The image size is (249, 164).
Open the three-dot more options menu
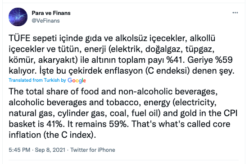point(235,13)
